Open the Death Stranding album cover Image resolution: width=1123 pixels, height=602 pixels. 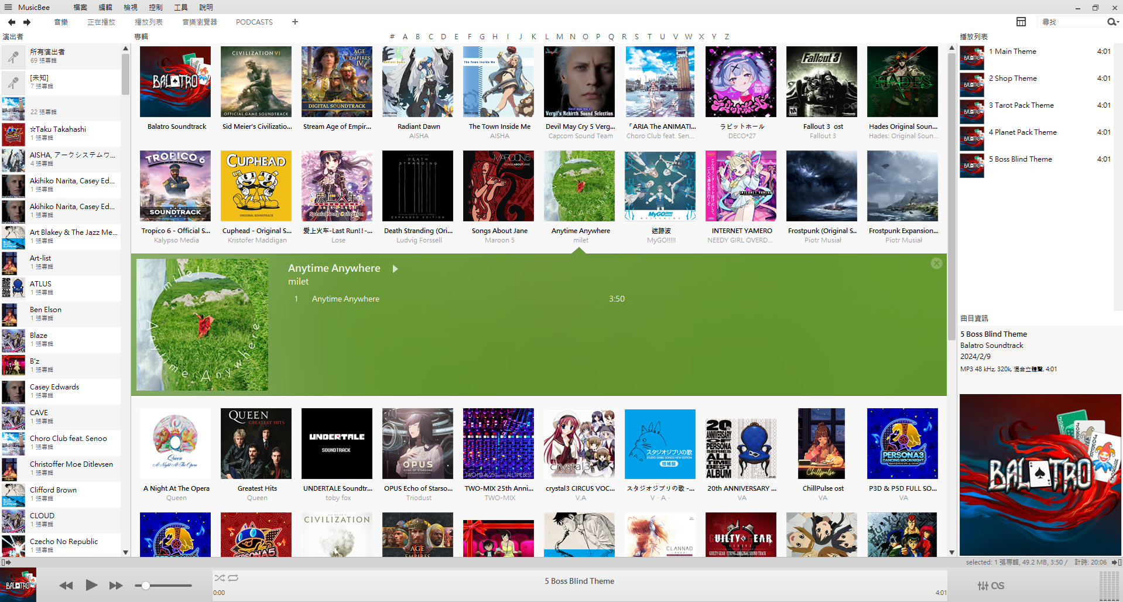(418, 186)
